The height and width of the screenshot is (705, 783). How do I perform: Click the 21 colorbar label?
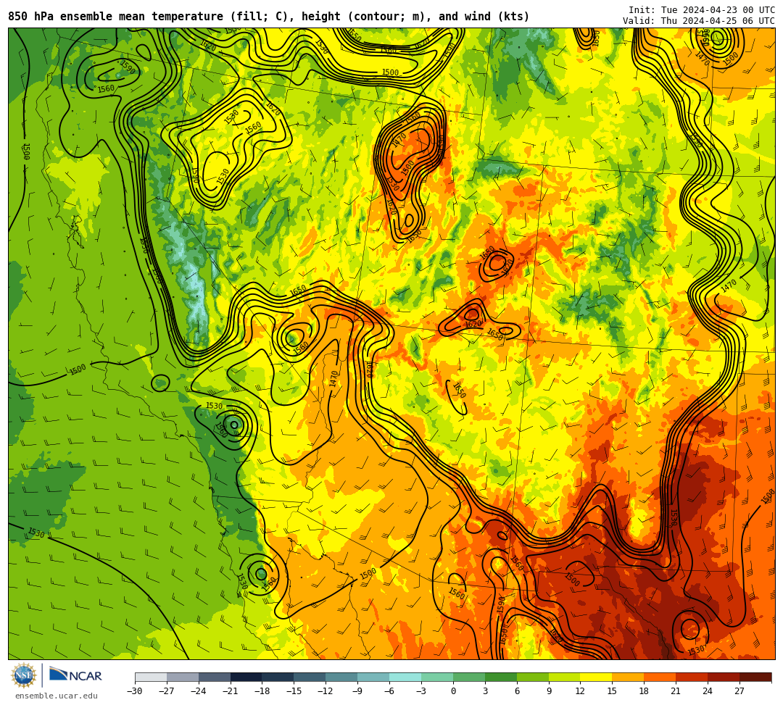676,691
